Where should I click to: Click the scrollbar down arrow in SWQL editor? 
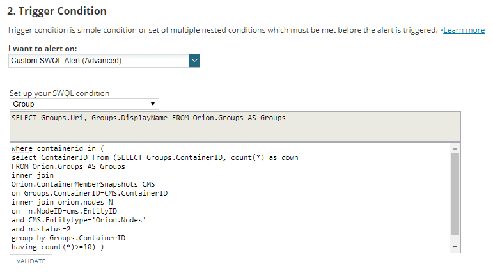[x=455, y=247]
